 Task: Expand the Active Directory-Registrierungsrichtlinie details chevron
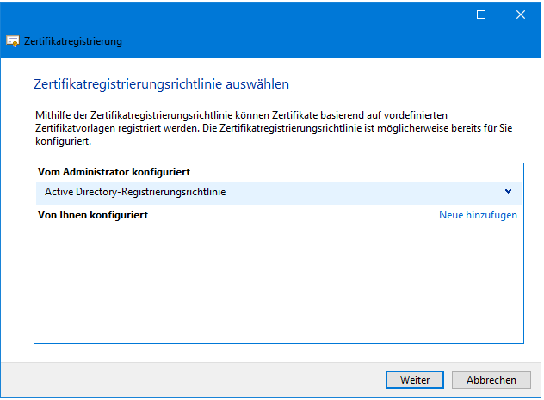click(508, 192)
